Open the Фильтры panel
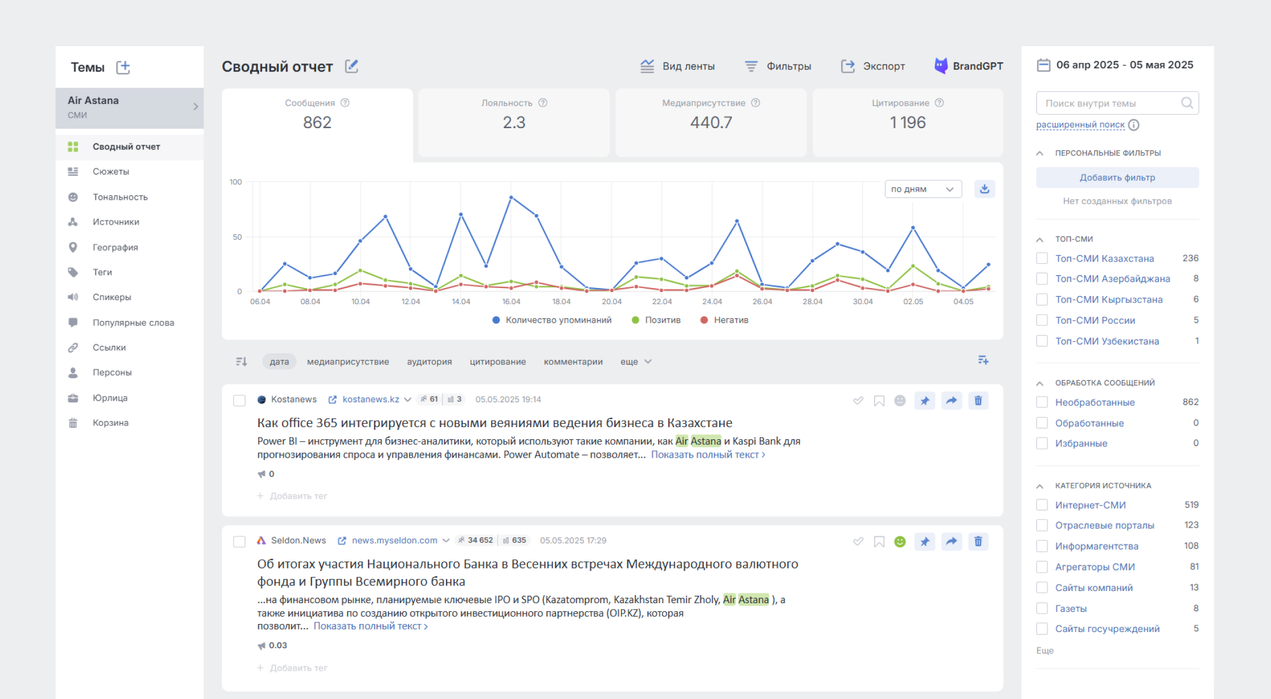1271x699 pixels. (778, 66)
